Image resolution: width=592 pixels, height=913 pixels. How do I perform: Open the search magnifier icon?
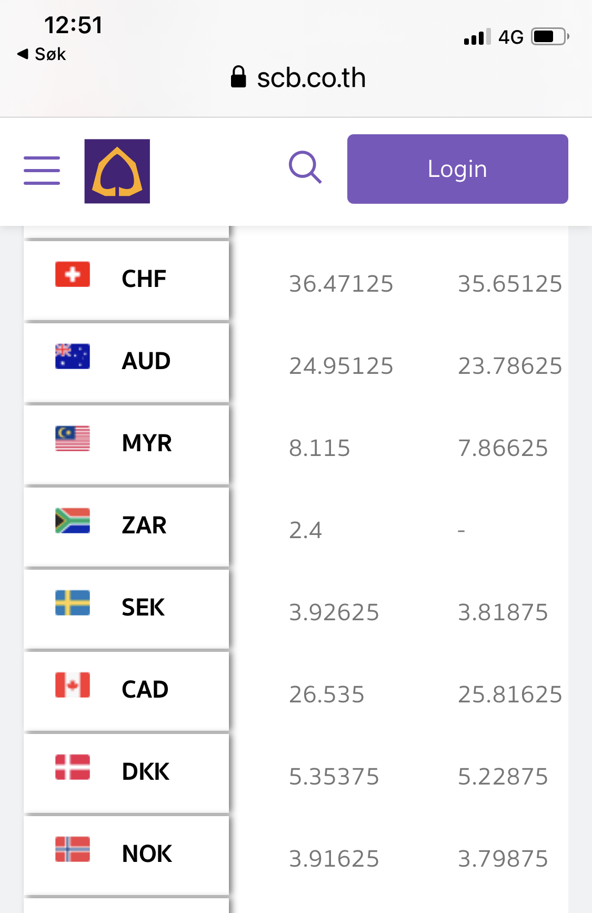[305, 168]
